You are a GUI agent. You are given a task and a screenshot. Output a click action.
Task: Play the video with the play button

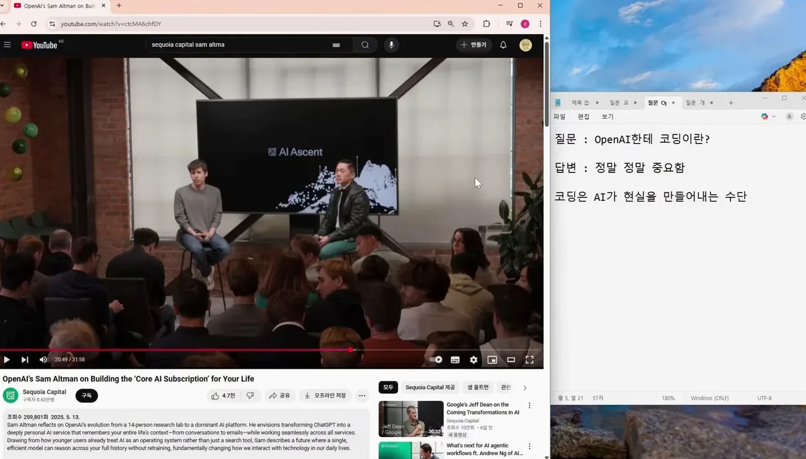7,360
